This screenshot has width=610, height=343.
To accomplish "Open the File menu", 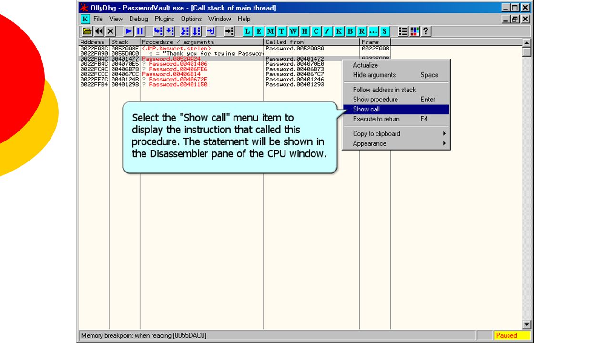I will [98, 19].
